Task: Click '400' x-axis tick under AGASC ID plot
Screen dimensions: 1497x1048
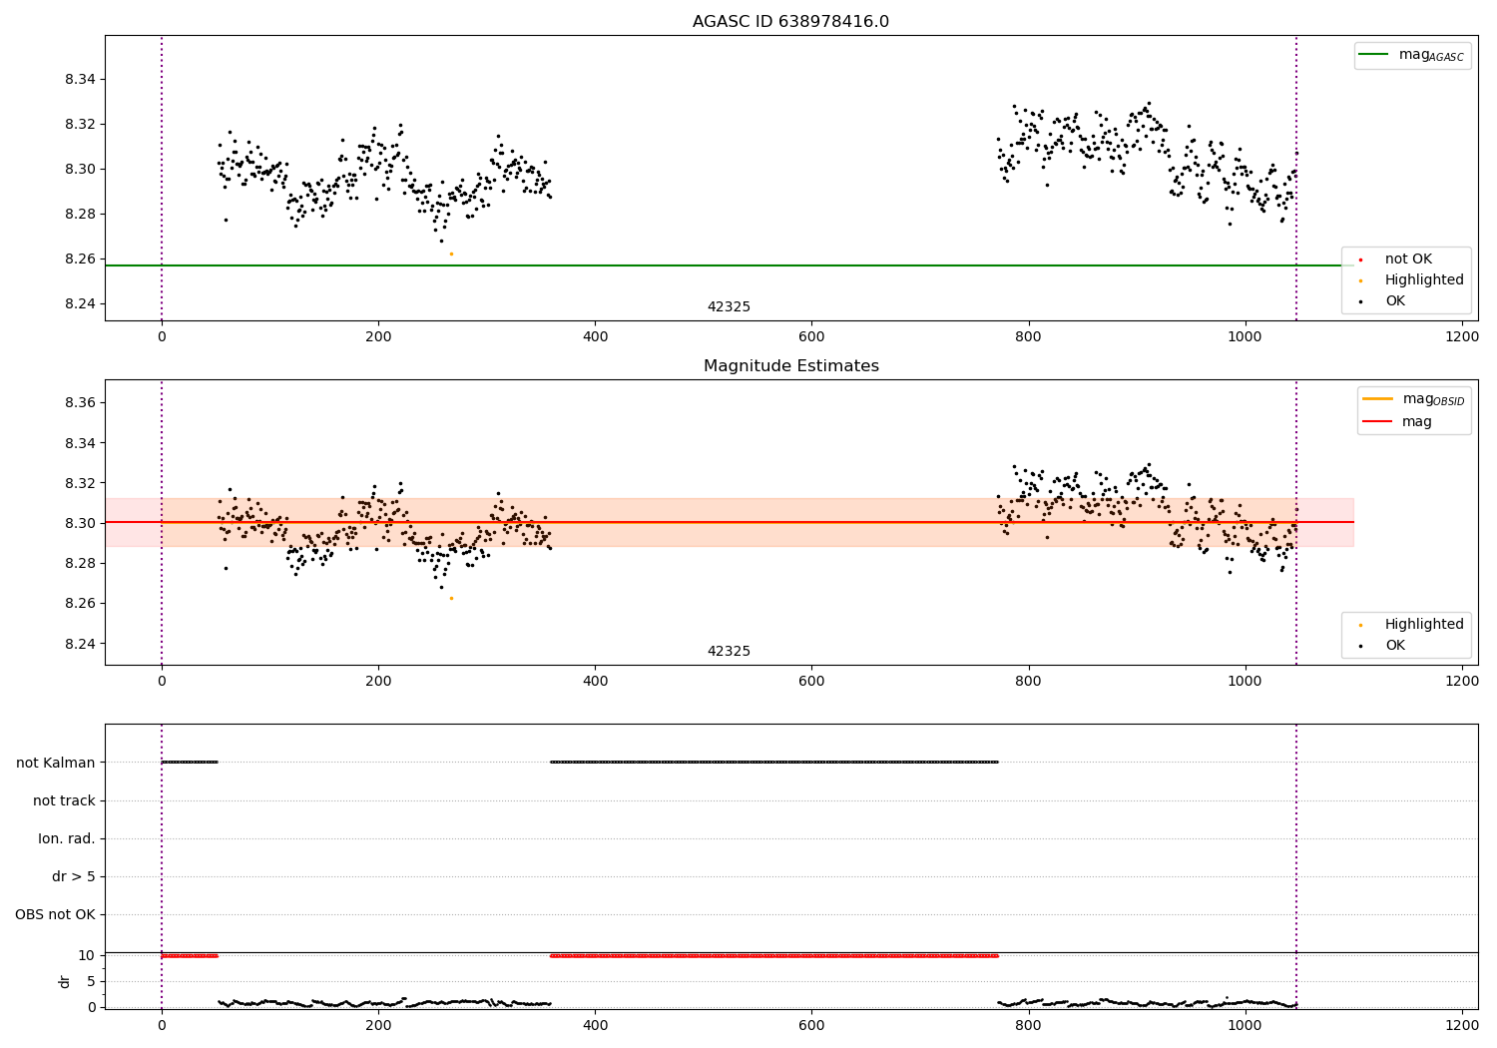Action: (595, 336)
